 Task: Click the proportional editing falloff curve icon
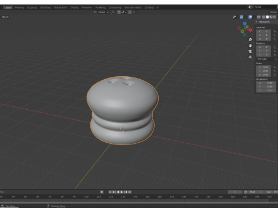pos(134,12)
